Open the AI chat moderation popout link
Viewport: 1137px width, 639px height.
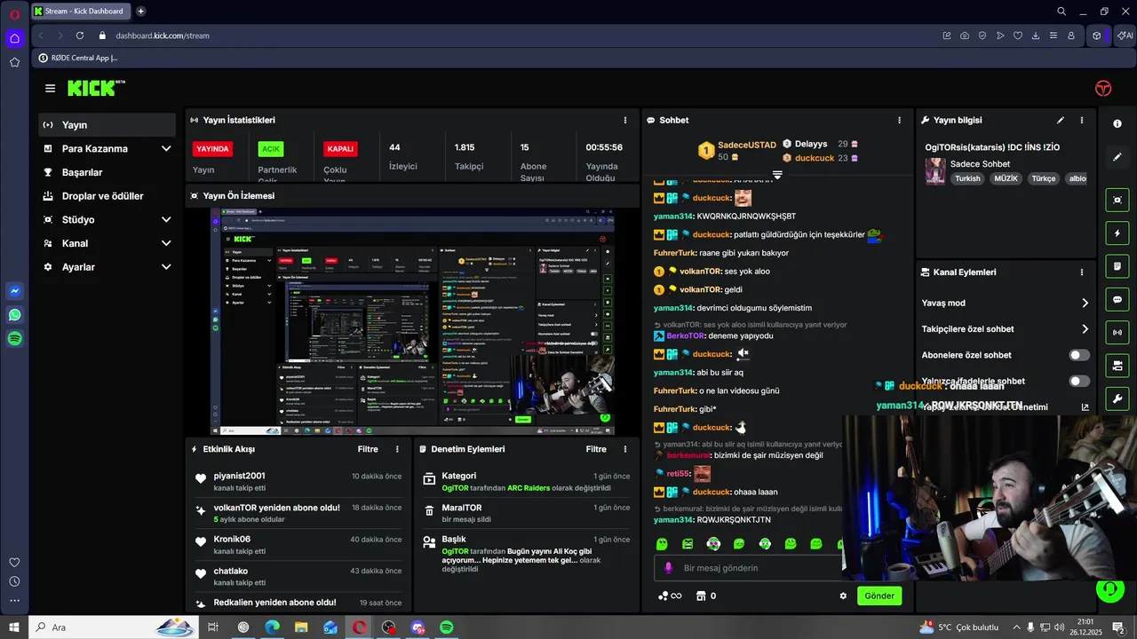[x=1085, y=407]
